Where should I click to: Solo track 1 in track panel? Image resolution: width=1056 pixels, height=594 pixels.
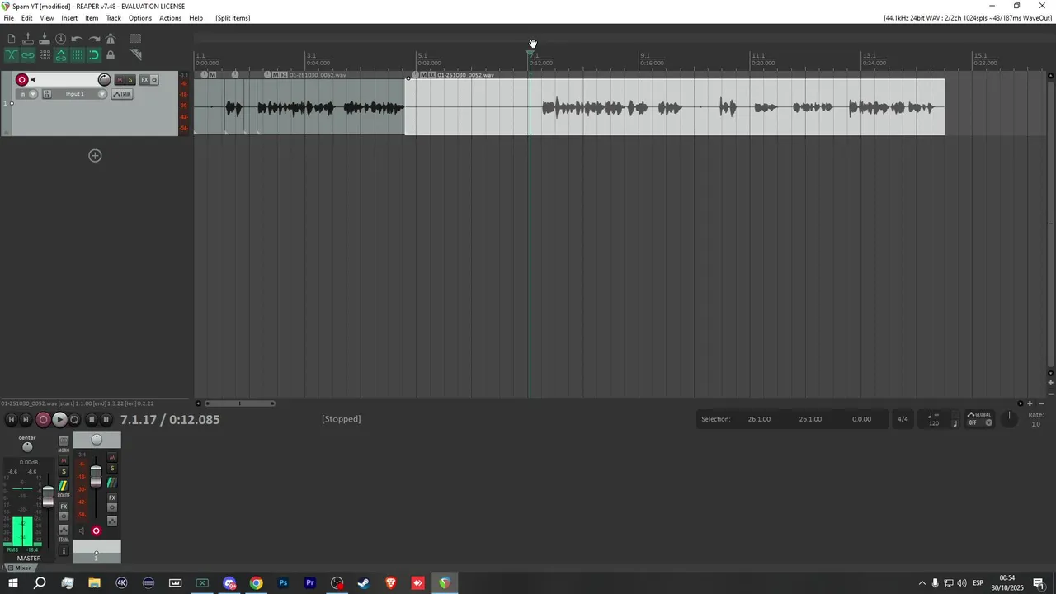click(130, 80)
